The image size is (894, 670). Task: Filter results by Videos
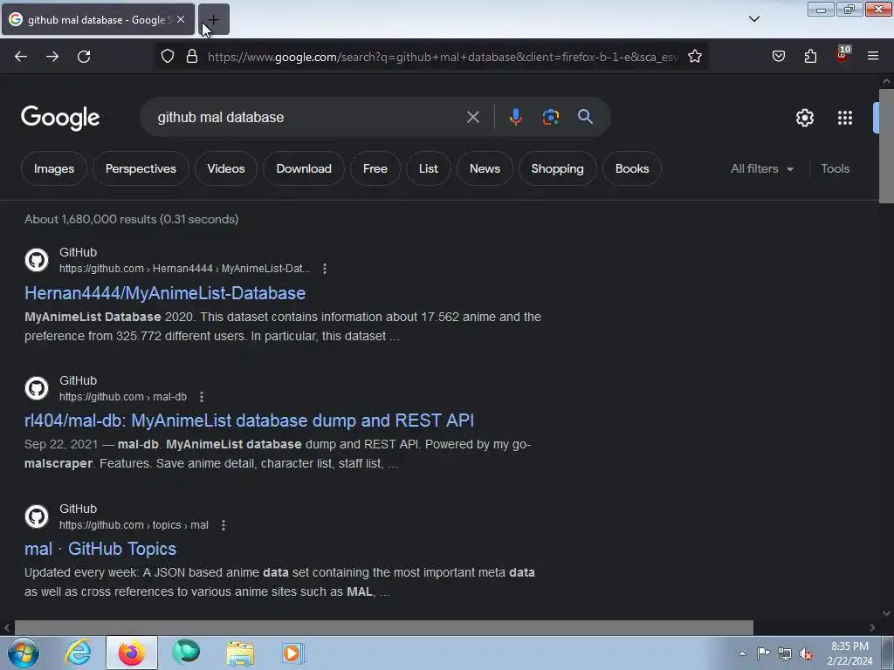tap(226, 168)
